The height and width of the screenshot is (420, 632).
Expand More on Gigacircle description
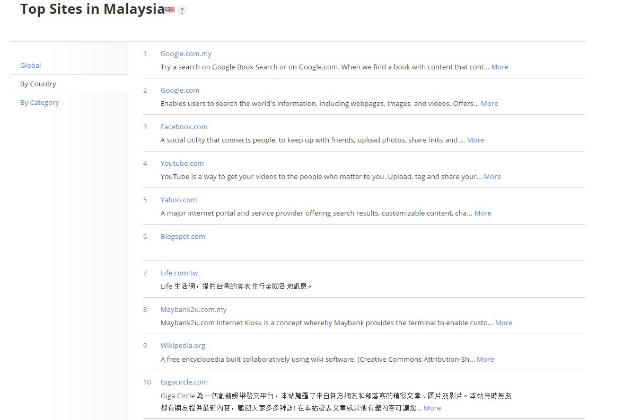pyautogui.click(x=432, y=408)
